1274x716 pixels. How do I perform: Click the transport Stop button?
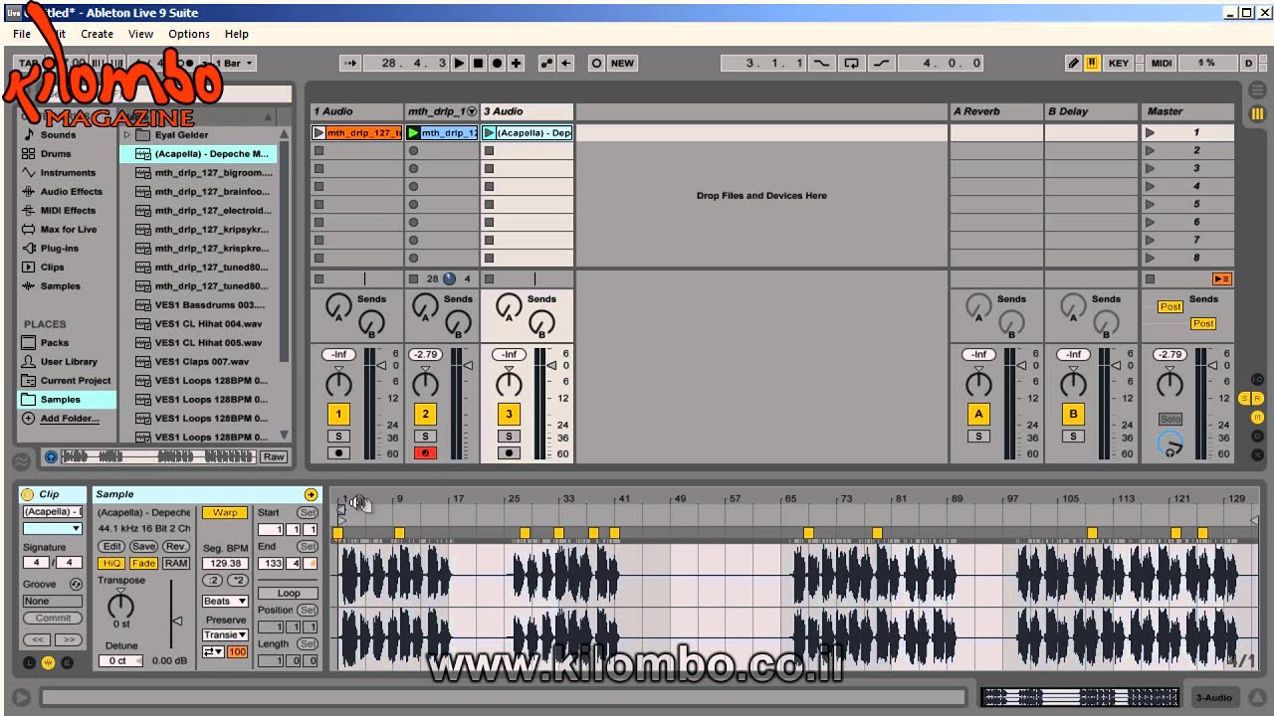tap(478, 63)
